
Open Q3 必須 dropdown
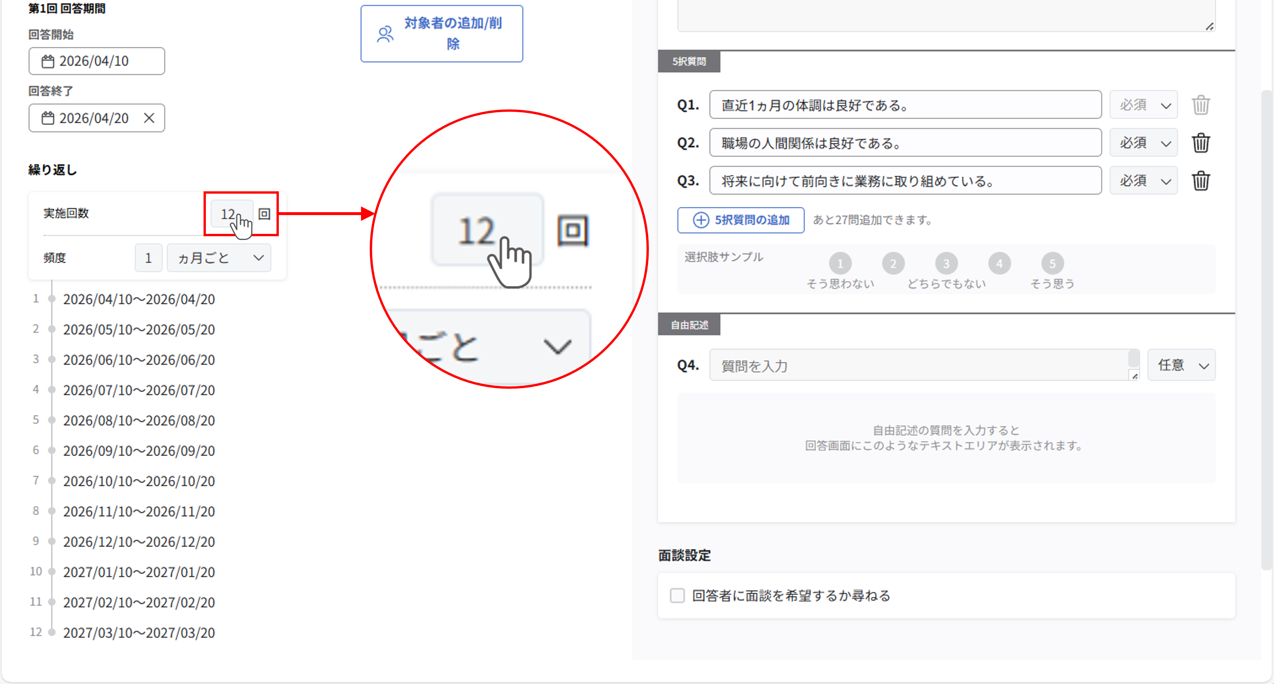point(1143,181)
